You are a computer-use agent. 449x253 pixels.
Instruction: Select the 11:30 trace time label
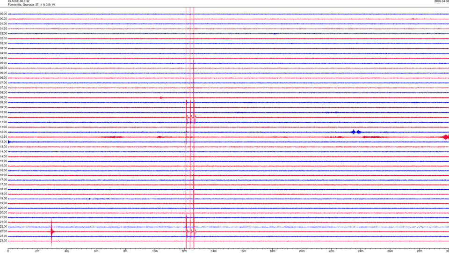[3, 127]
